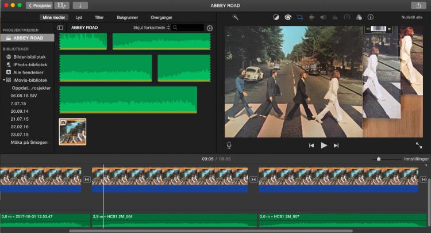The image size is (431, 233).
Task: Click the Prosjekter back button
Action: pyautogui.click(x=39, y=5)
